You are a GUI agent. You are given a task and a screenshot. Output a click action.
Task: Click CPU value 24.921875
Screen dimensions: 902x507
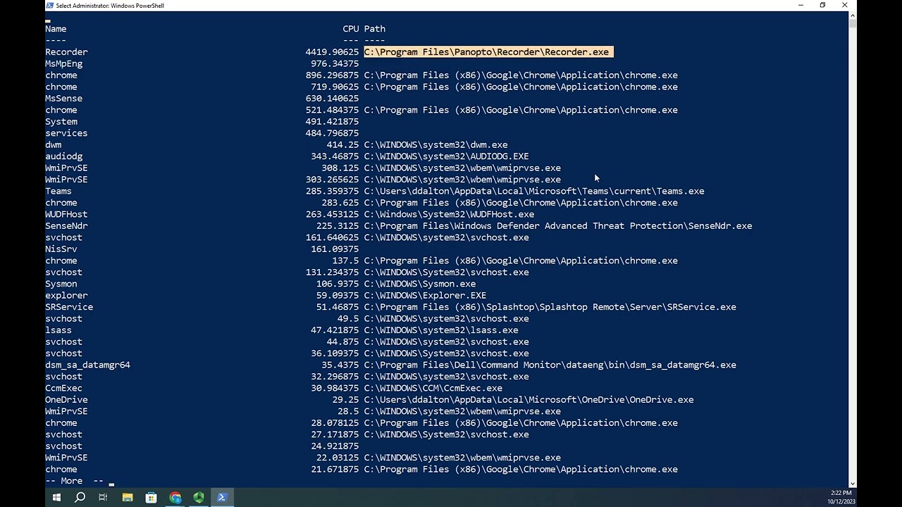click(335, 446)
